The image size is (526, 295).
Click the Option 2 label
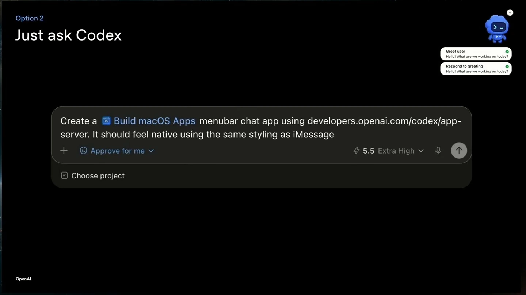(x=30, y=18)
